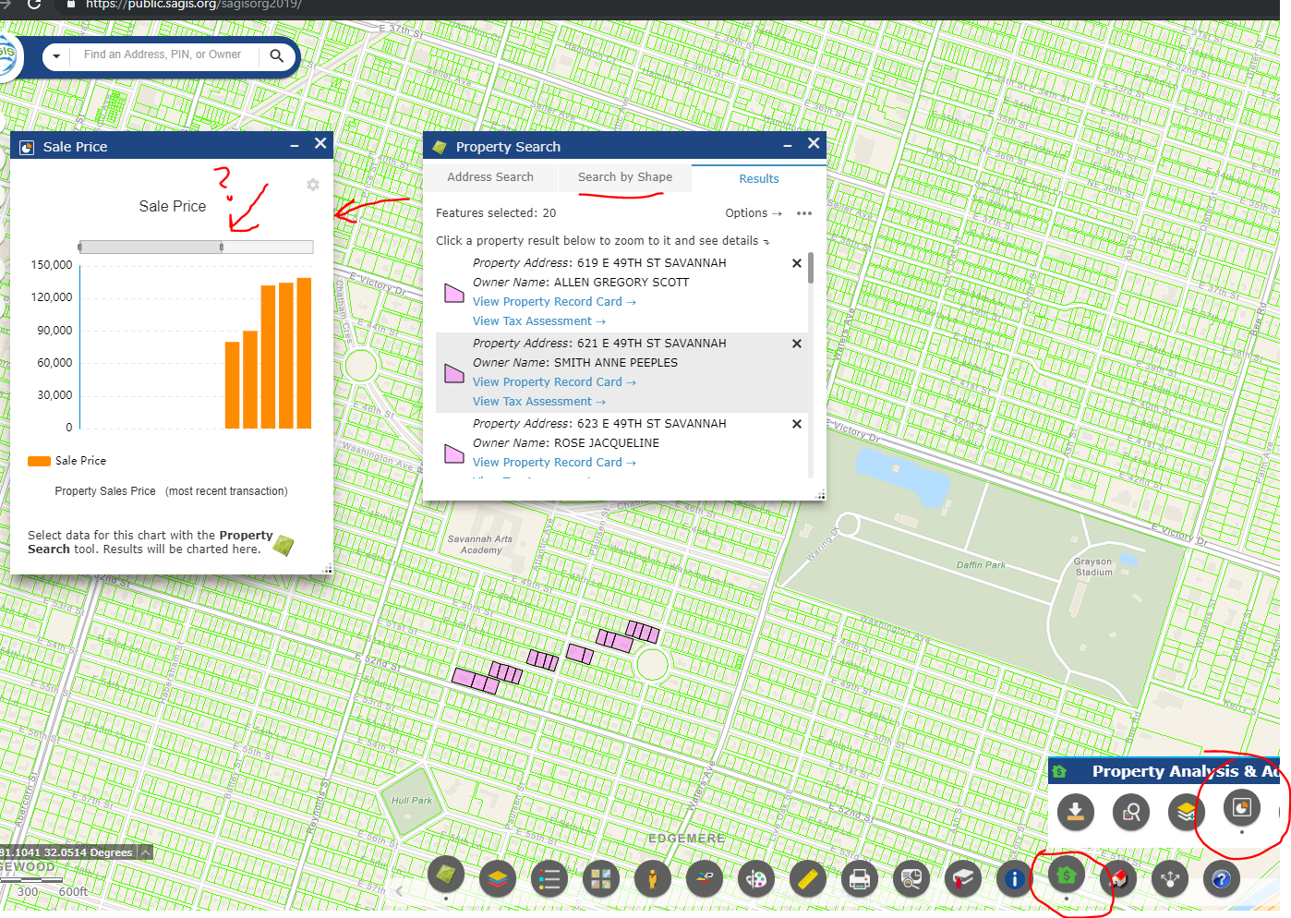View Property Record Card for 619 E 49TH

tap(554, 302)
